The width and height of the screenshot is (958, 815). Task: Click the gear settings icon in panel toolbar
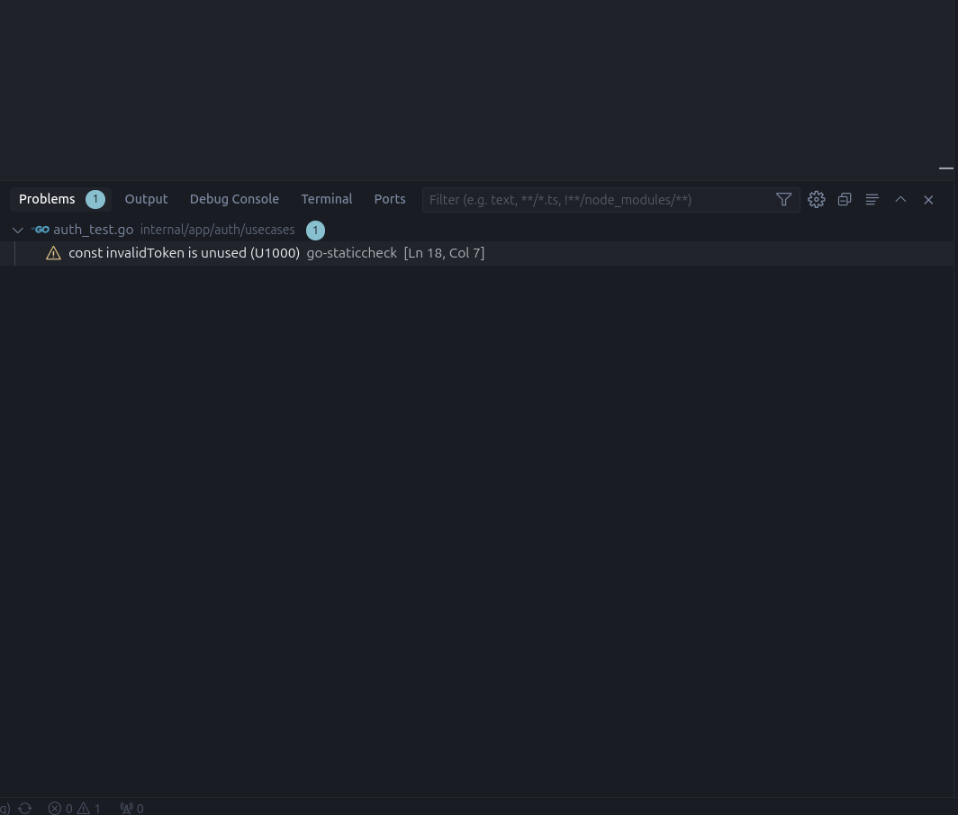[816, 200]
